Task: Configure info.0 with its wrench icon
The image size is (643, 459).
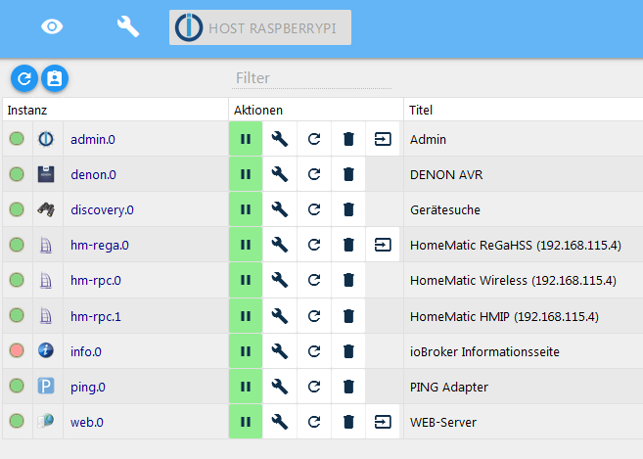Action: click(x=280, y=351)
